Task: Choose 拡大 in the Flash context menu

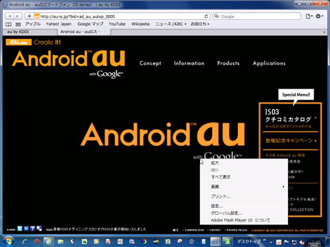Action: tap(244, 163)
